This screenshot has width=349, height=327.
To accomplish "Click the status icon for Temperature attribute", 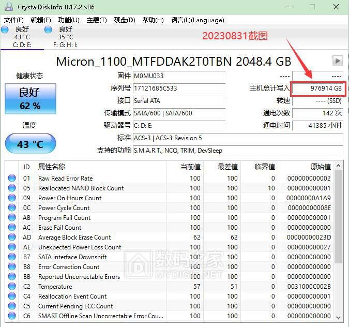I will [12, 286].
